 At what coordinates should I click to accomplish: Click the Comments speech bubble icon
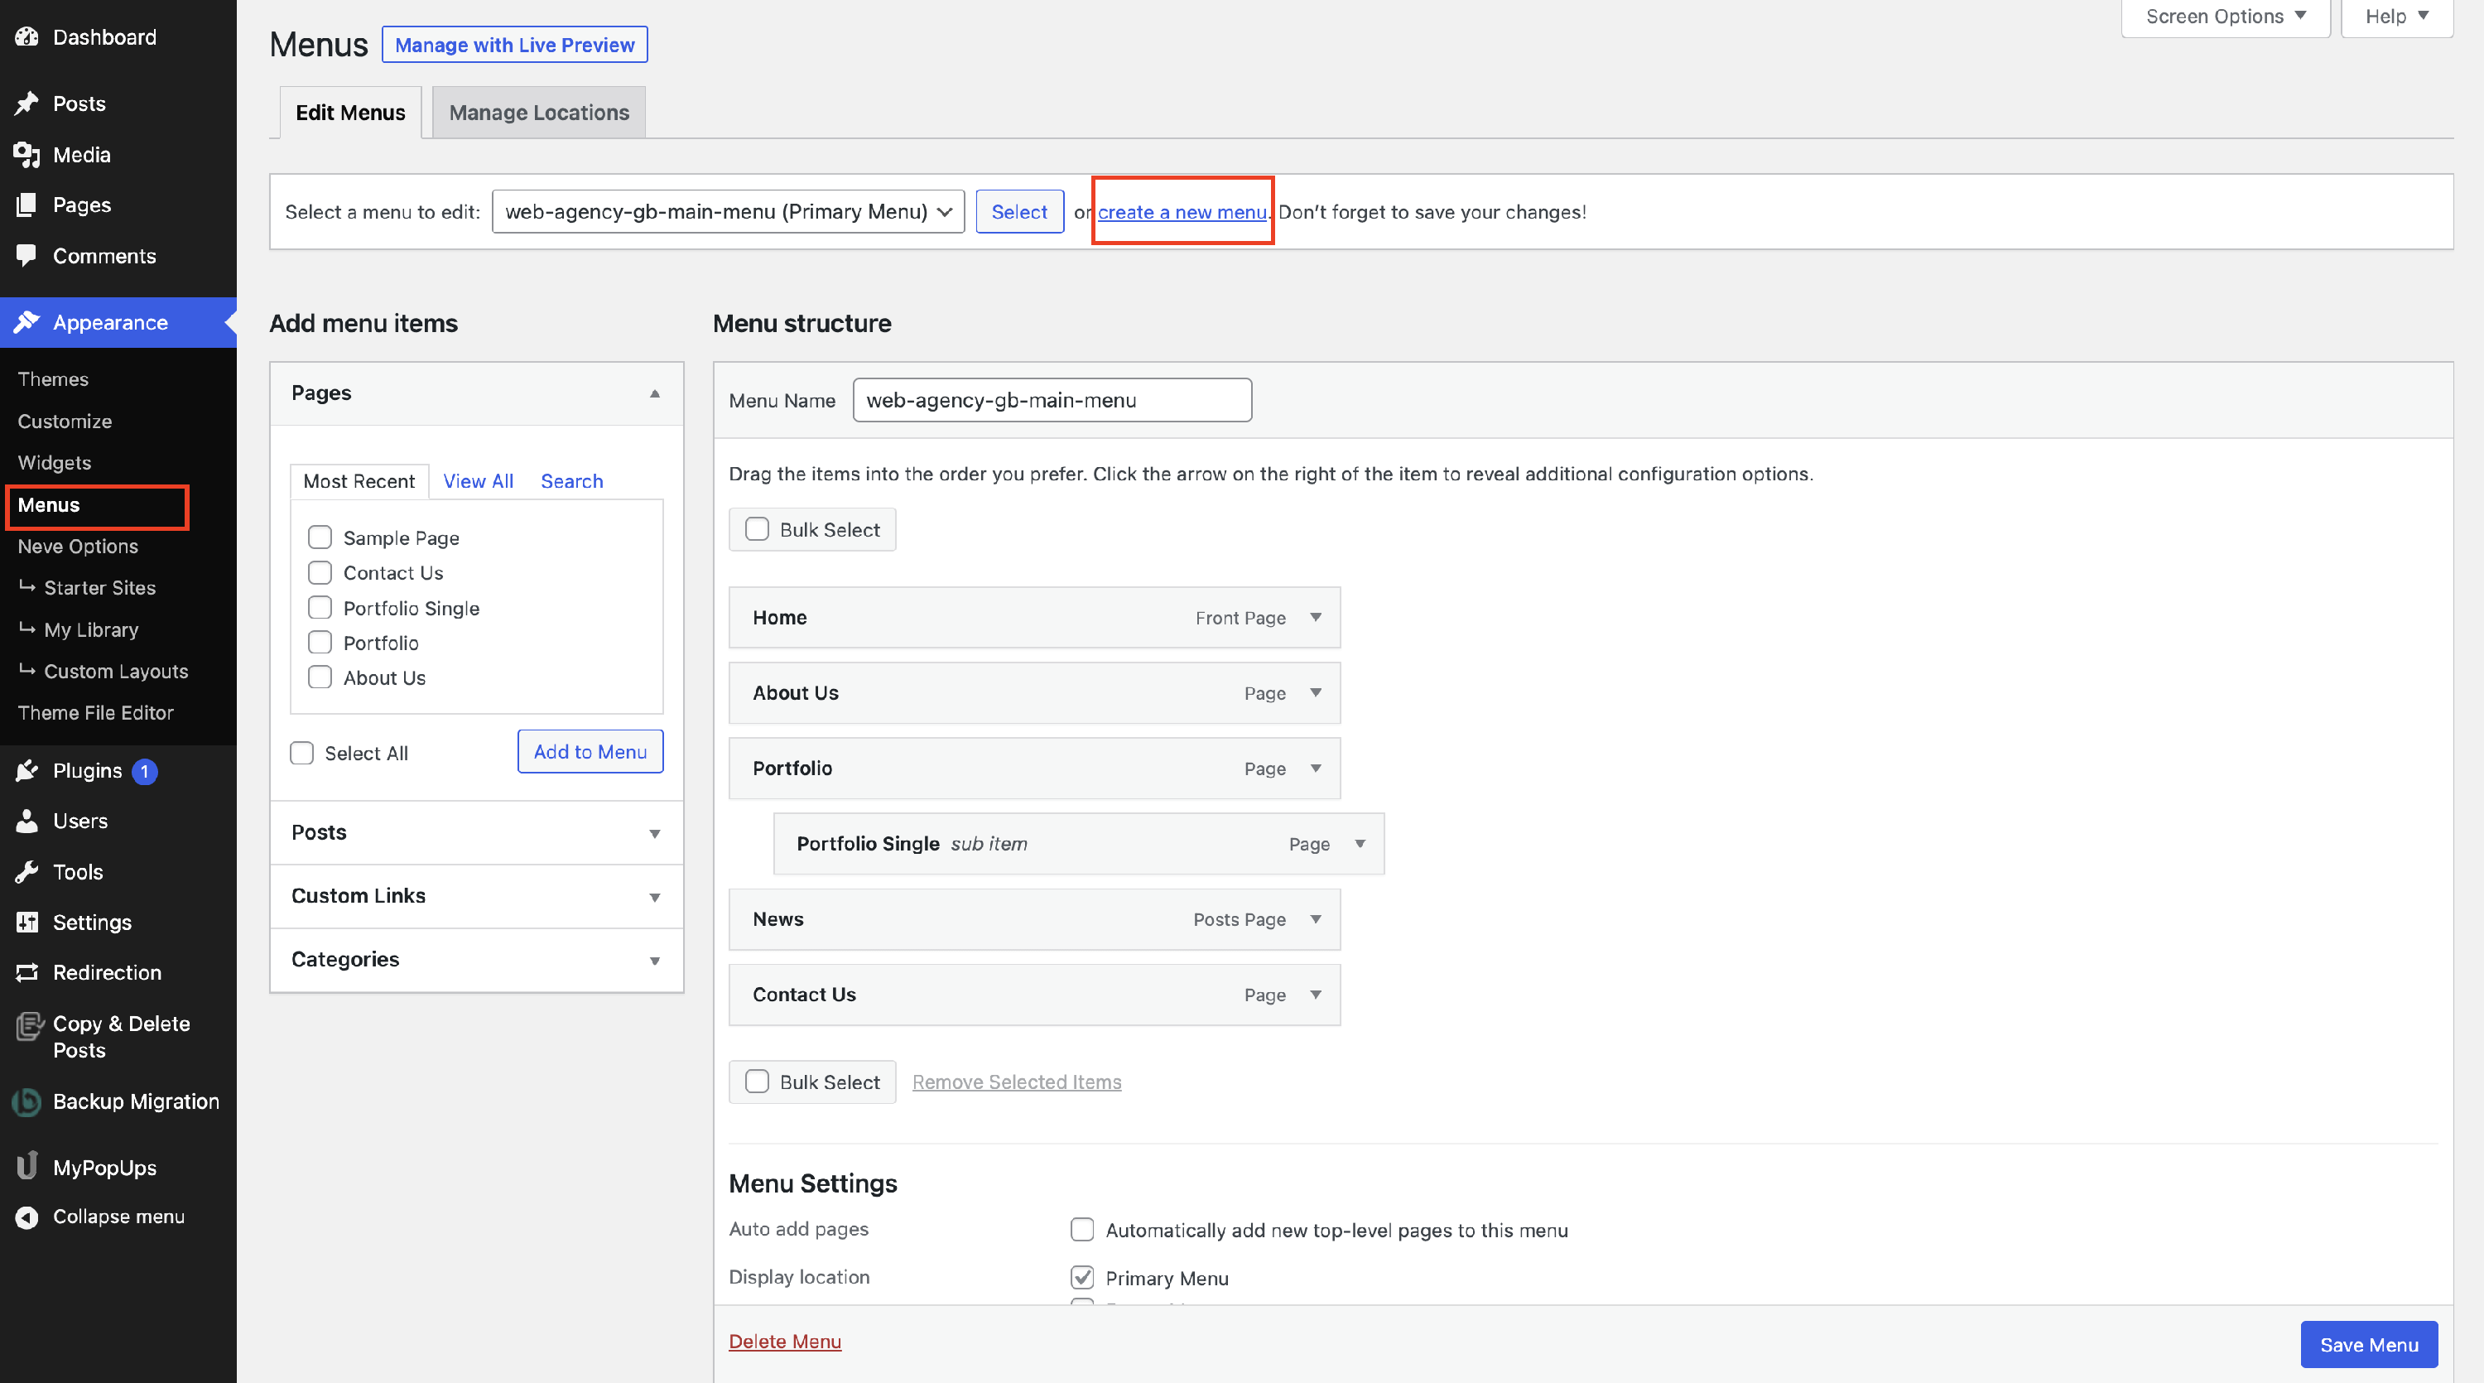point(27,256)
